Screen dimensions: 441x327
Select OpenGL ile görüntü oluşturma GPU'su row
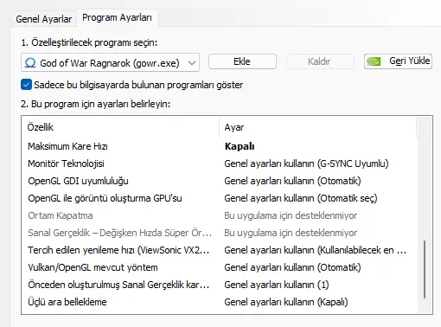[219, 198]
